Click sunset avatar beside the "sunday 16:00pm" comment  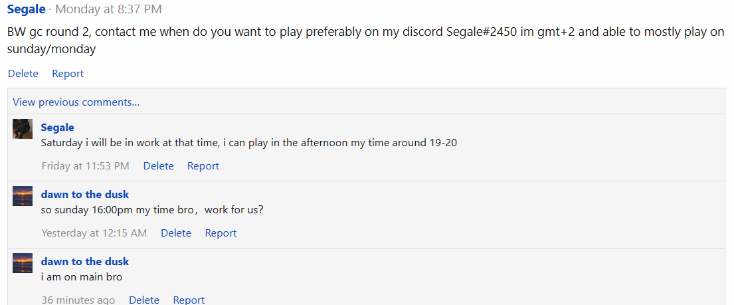[23, 196]
